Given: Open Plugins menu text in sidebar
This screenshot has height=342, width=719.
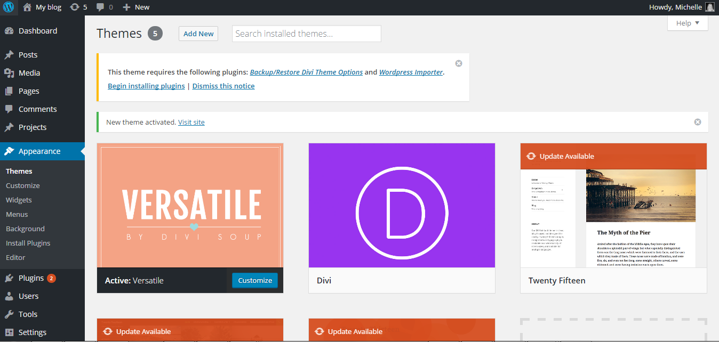Looking at the screenshot, I should (x=31, y=278).
